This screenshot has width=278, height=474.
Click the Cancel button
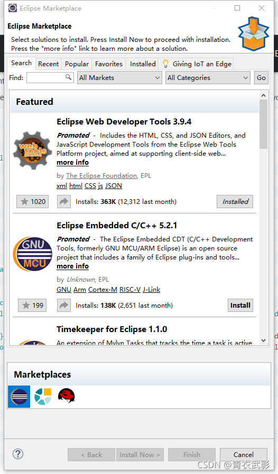coord(243,454)
